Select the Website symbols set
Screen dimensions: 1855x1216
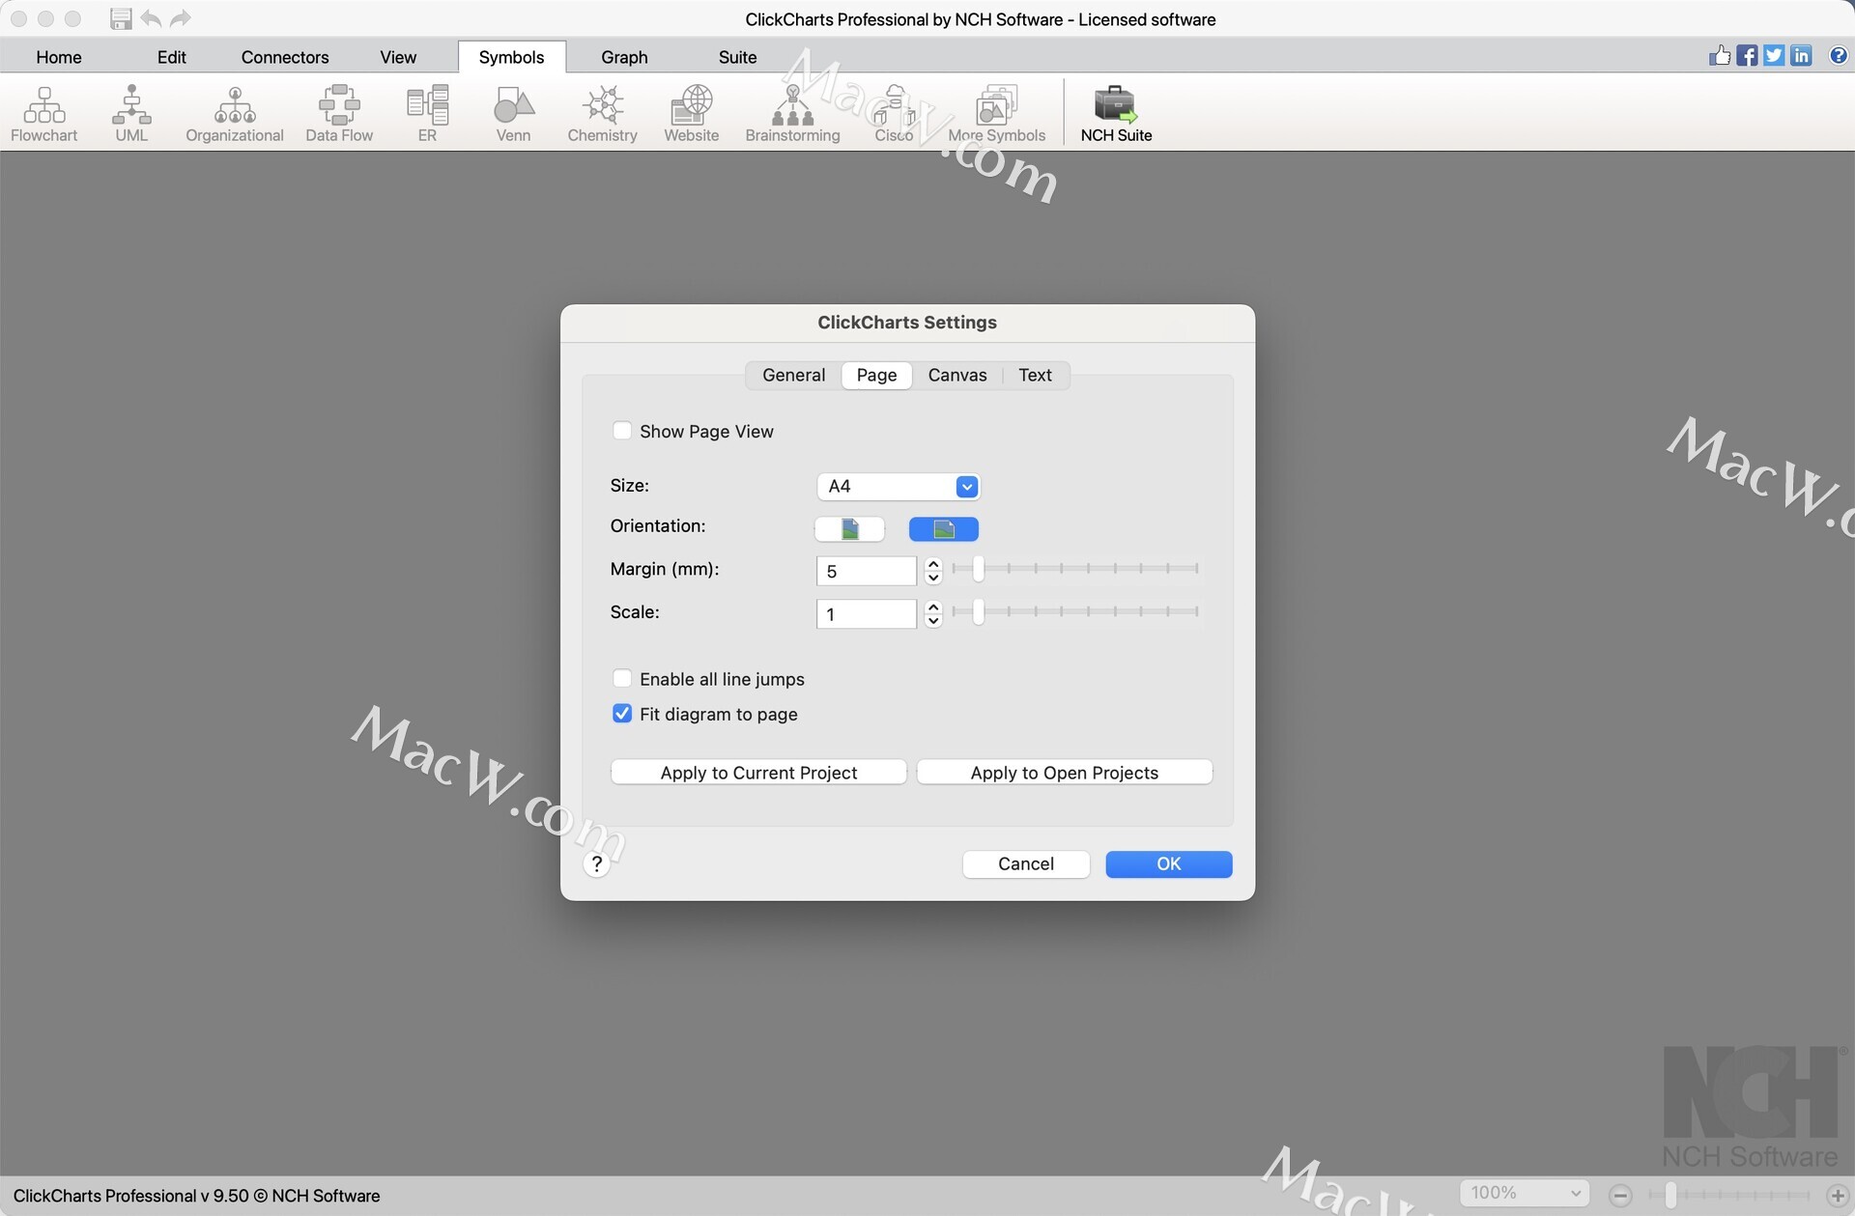tap(692, 113)
